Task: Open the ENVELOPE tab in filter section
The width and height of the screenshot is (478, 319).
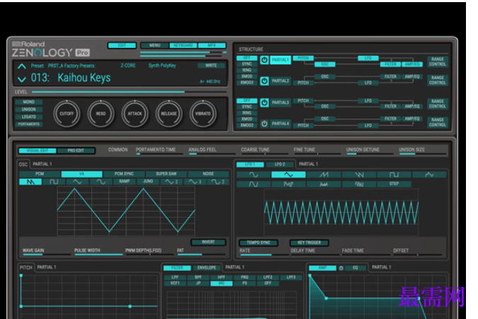Action: tap(206, 267)
